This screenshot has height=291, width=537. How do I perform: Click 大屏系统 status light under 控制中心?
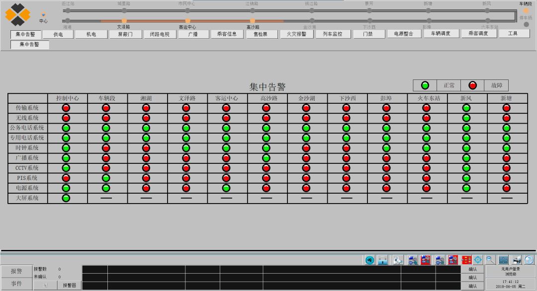[x=66, y=198]
